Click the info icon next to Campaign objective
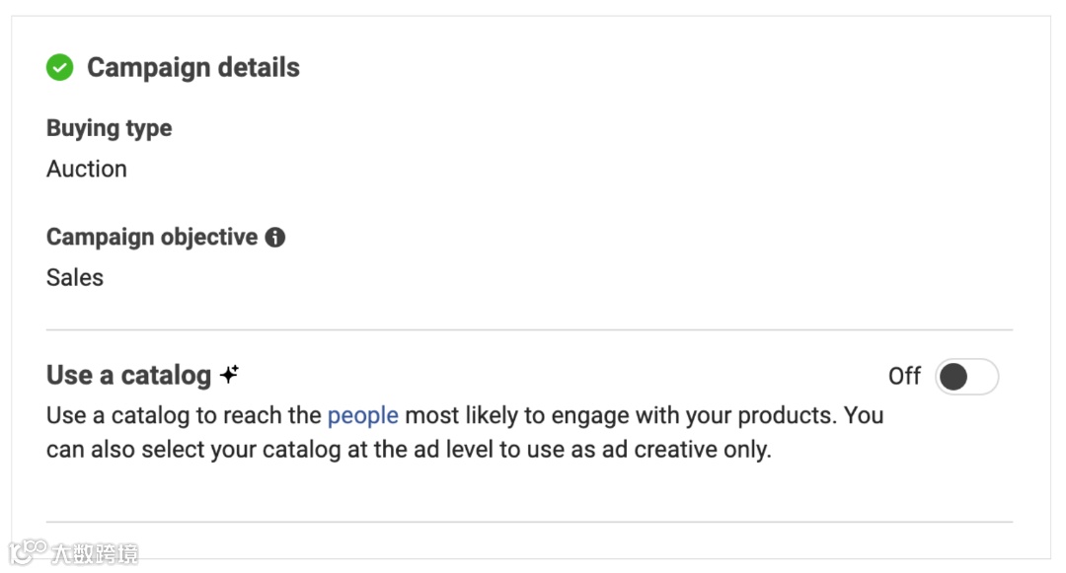This screenshot has width=1066, height=573. pos(275,238)
